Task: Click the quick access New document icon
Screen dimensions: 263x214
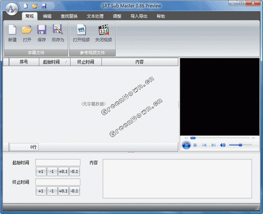Action: [x=26, y=6]
